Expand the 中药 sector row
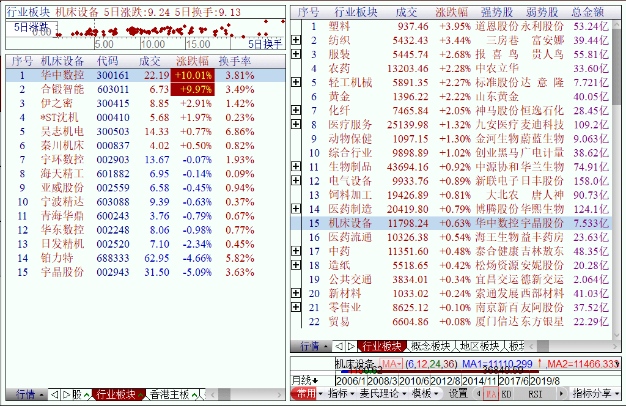 click(296, 251)
